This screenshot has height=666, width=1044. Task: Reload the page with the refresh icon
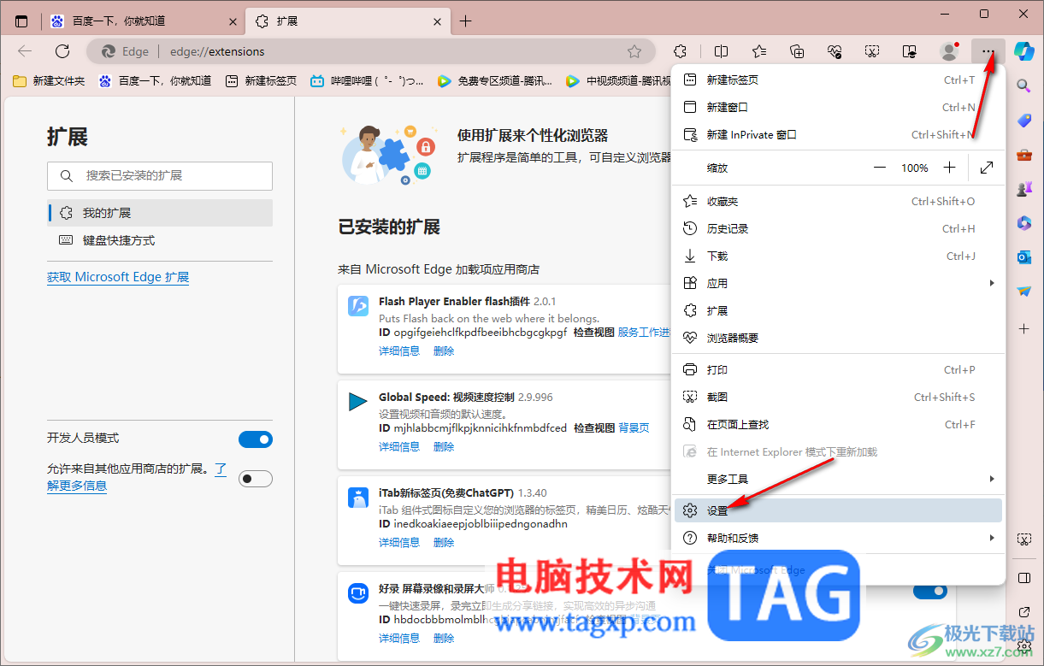[x=62, y=51]
